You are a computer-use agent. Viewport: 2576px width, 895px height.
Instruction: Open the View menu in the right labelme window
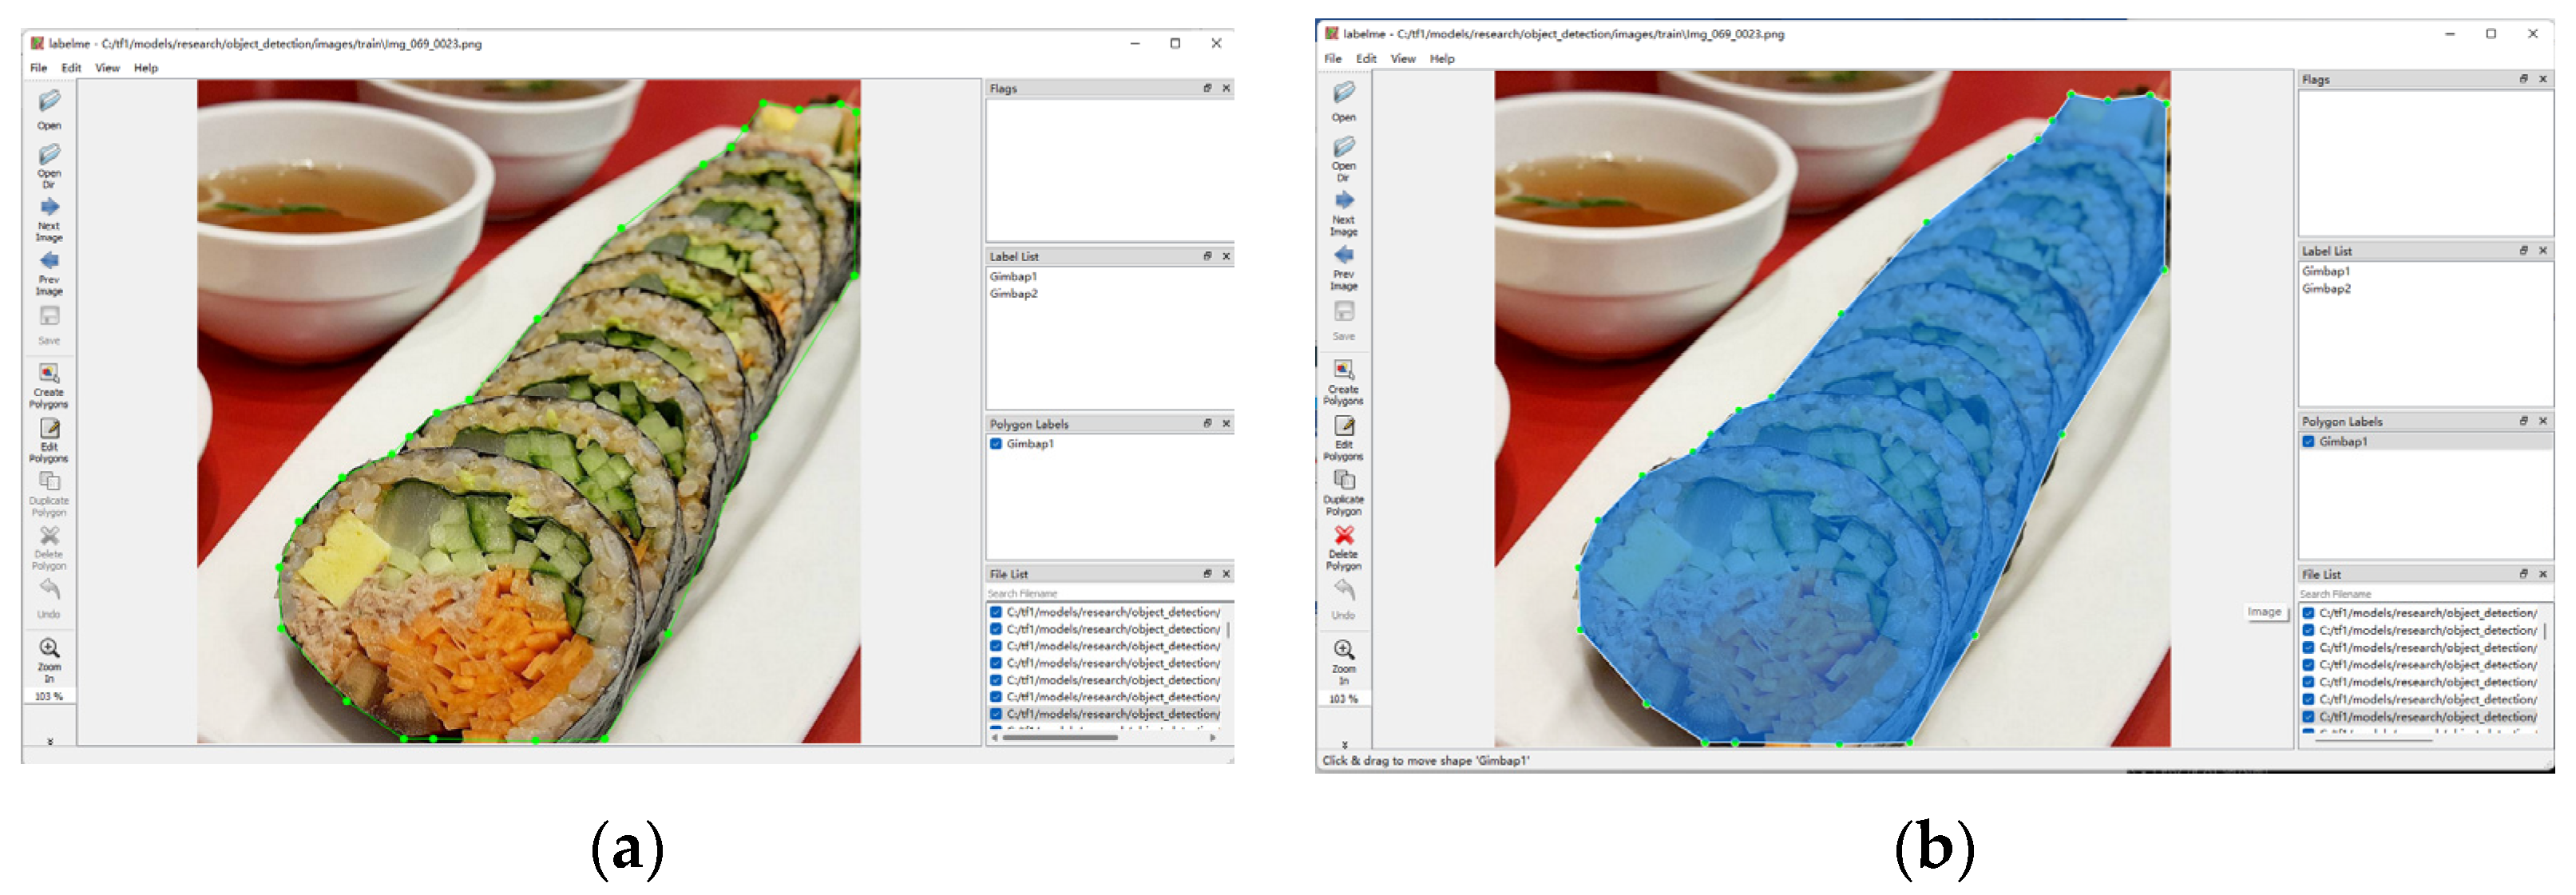tap(1403, 59)
